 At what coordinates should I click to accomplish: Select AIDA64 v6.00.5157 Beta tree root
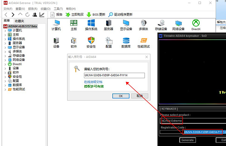tap(20, 26)
